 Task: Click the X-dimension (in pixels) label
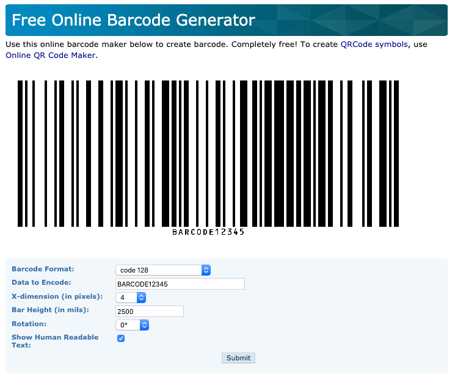(57, 296)
